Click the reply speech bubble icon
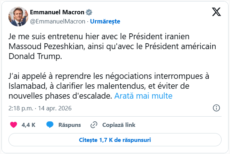230x154 pixels. 50,125
